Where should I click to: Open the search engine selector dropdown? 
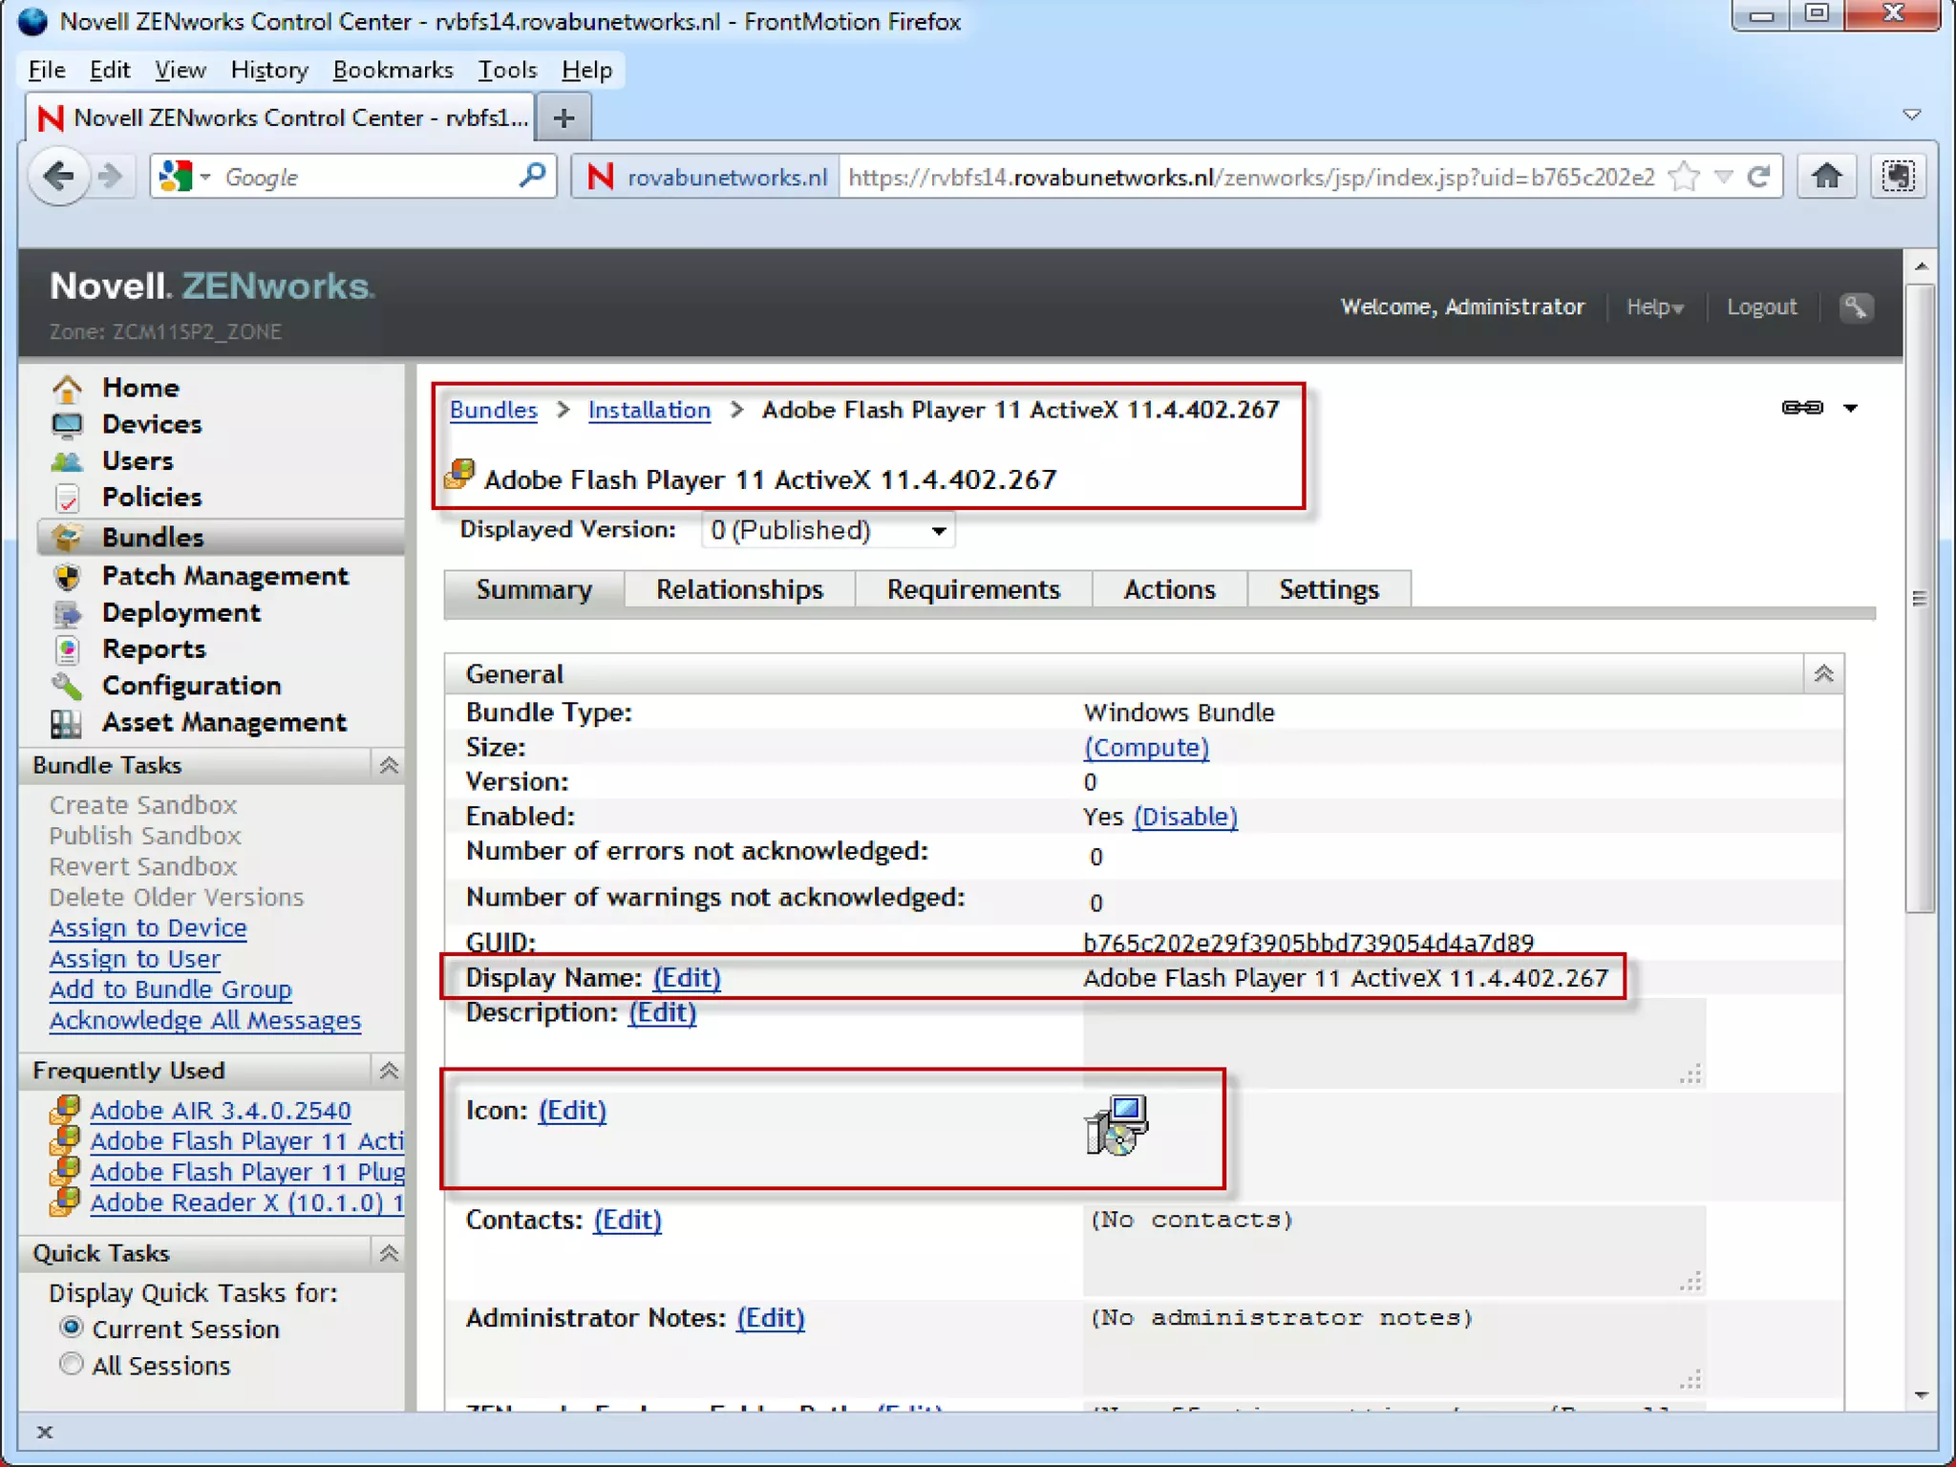204,177
